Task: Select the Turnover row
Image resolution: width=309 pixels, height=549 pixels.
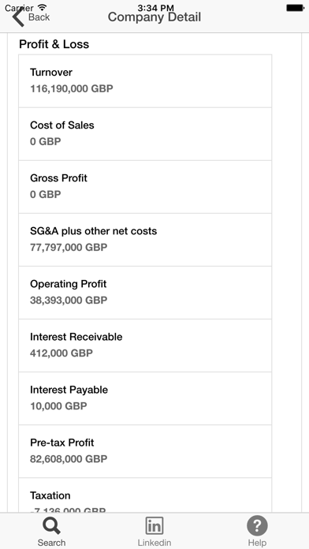Action: pos(145,81)
